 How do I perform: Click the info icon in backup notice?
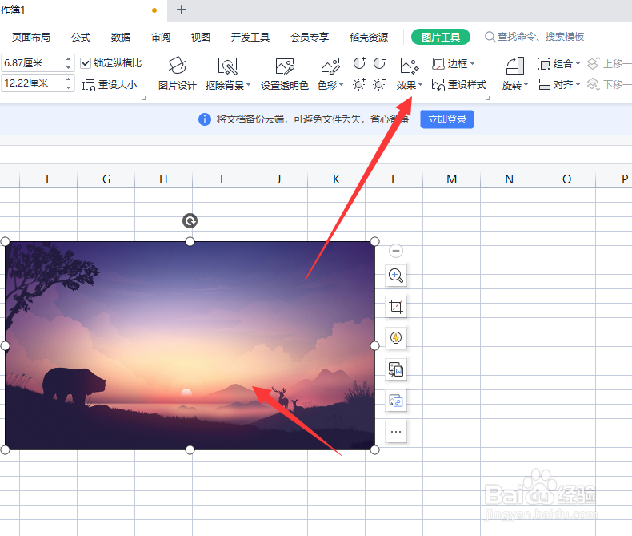point(205,119)
